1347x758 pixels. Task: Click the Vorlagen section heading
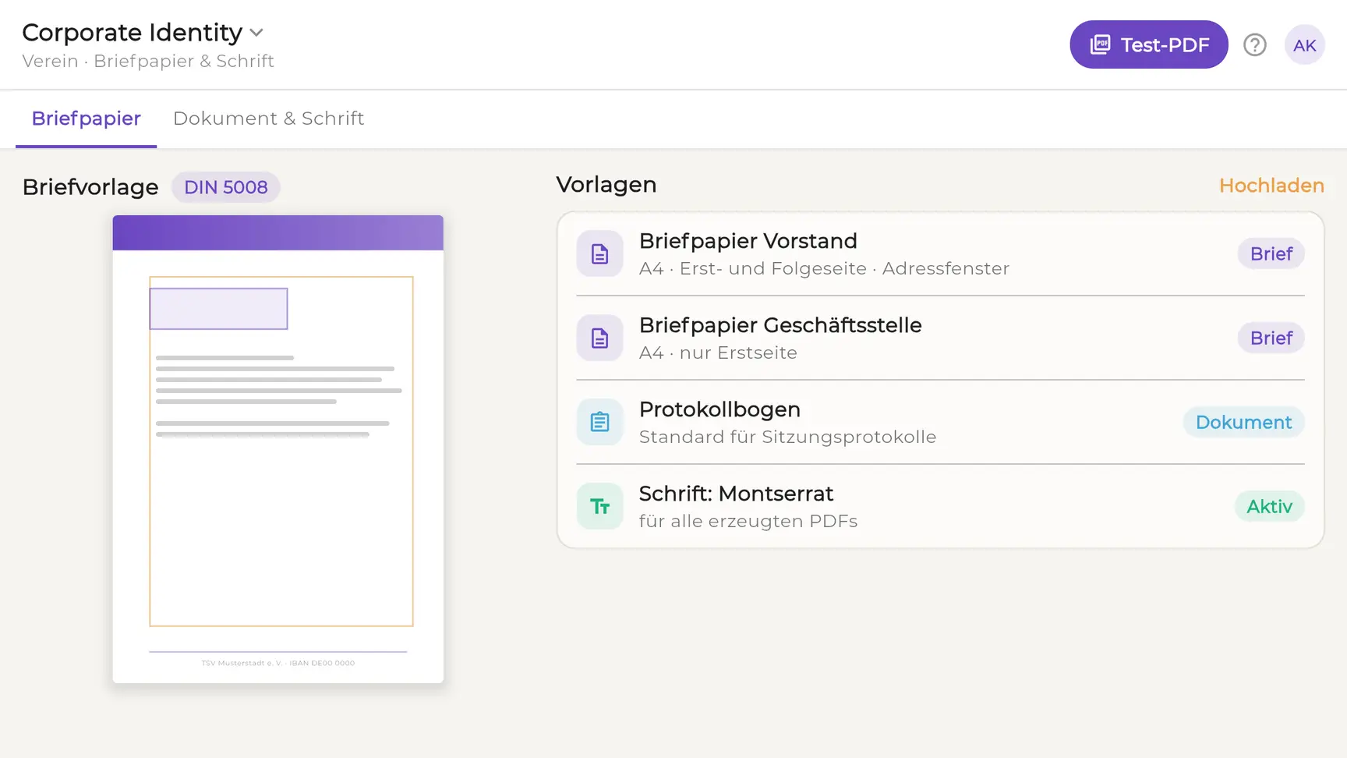tap(606, 185)
